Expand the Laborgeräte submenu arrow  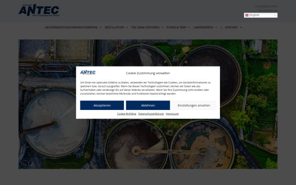[x=216, y=28]
